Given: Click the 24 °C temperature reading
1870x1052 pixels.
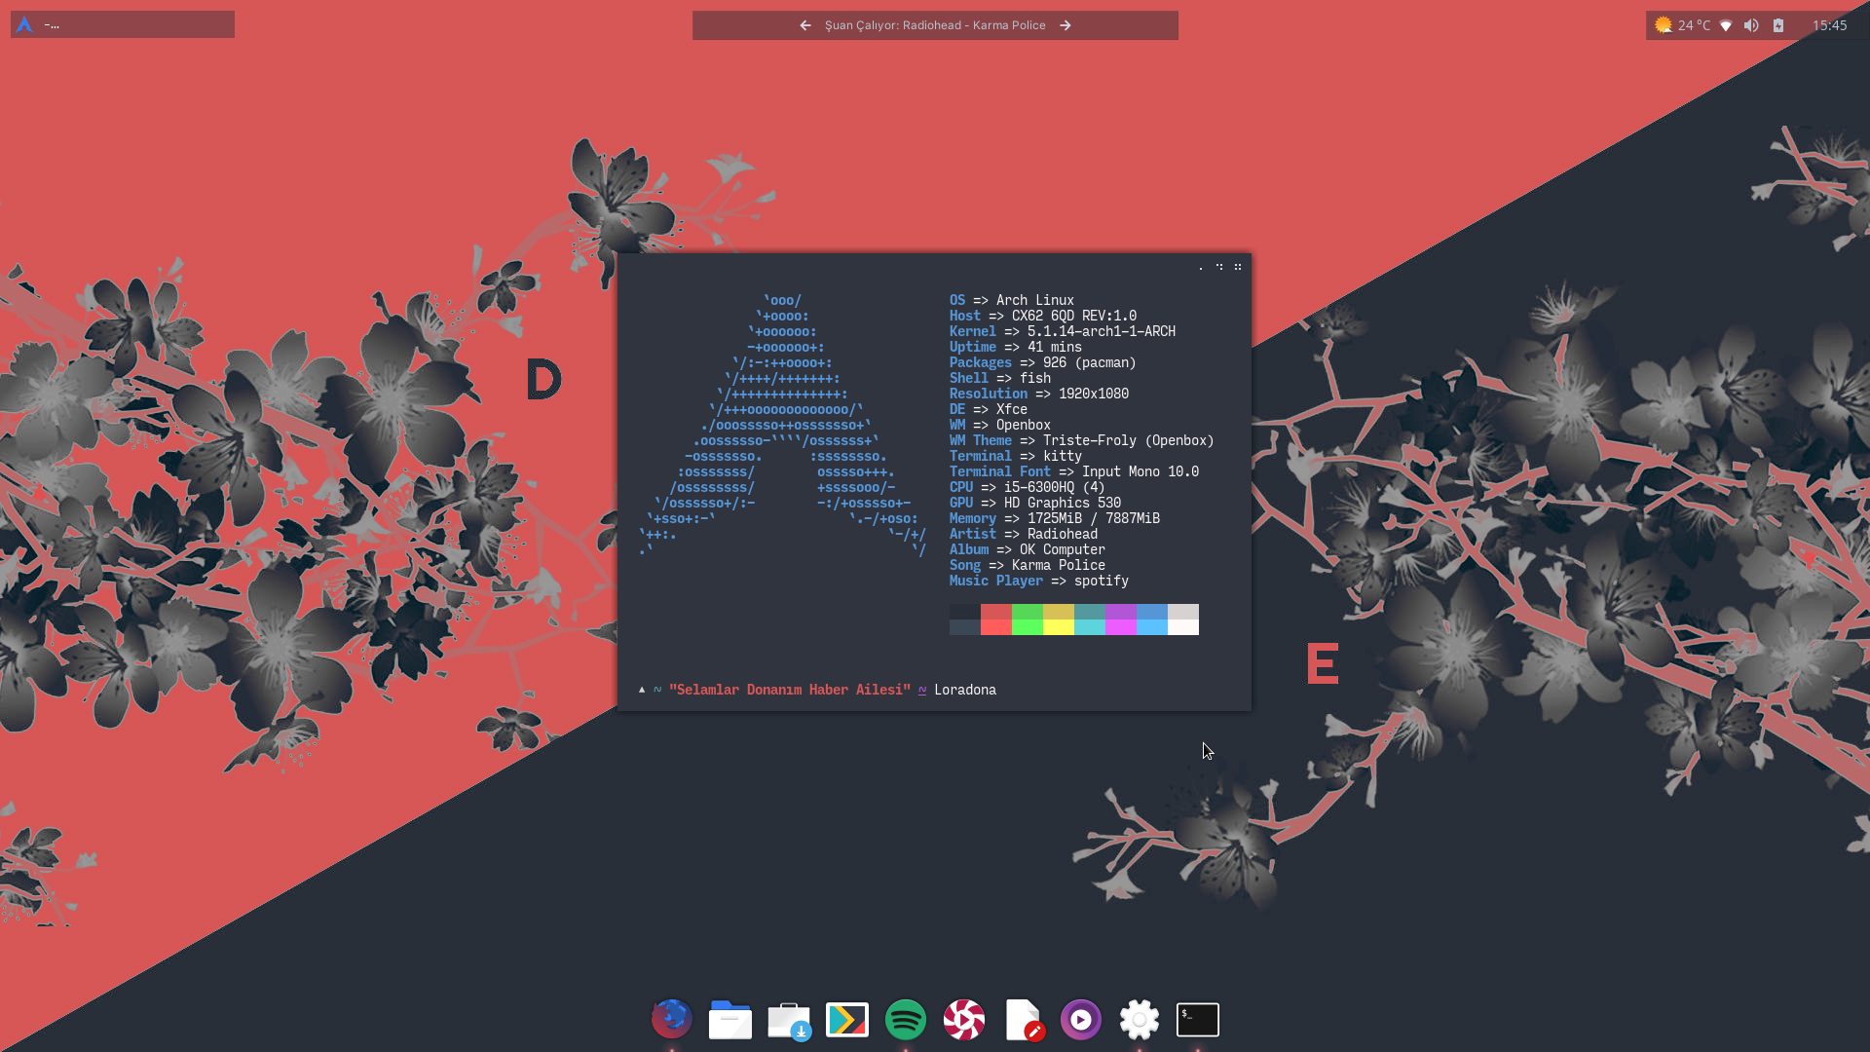Looking at the screenshot, I should [x=1695, y=25].
